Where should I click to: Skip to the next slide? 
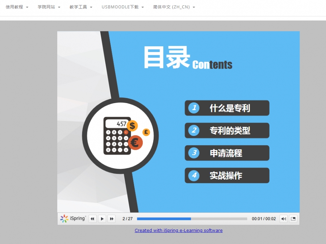112,219
